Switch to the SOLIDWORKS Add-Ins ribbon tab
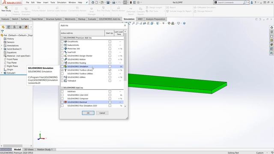 pos(110,19)
